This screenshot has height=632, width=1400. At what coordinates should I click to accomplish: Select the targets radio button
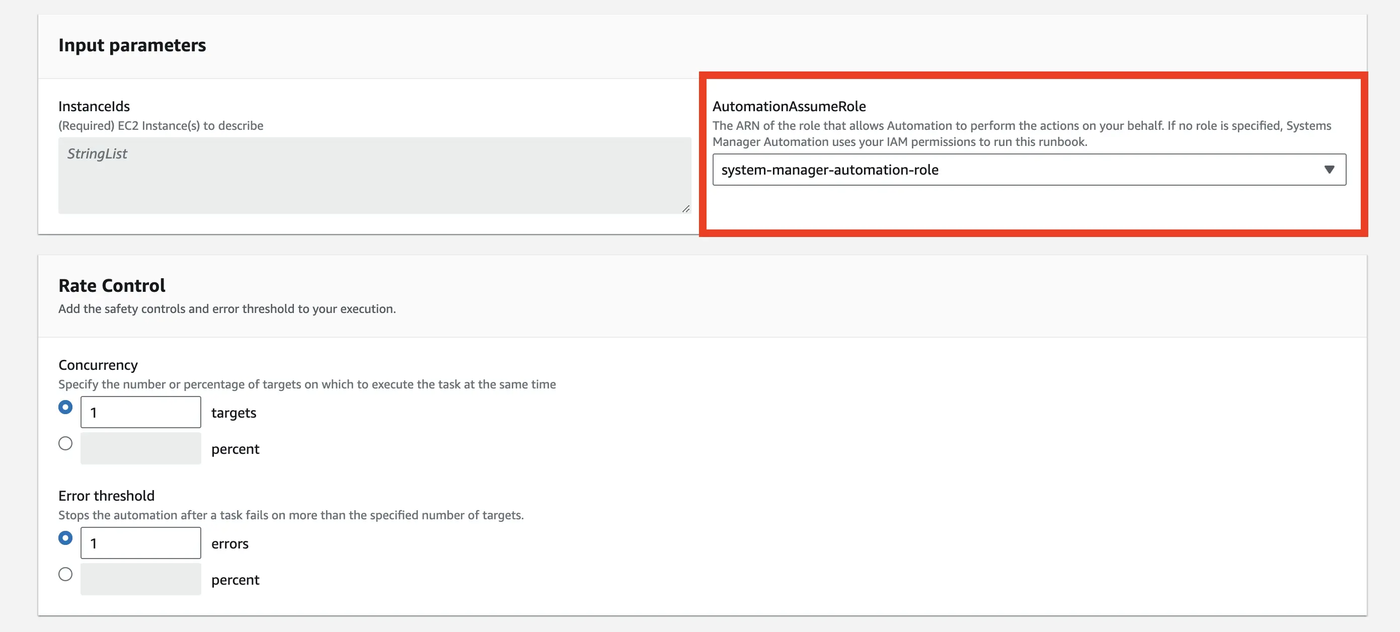[65, 407]
